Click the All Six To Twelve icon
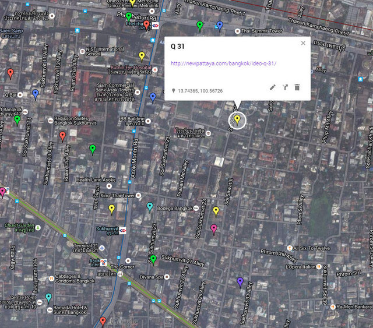The height and width of the screenshot is (328, 373). click(290, 248)
